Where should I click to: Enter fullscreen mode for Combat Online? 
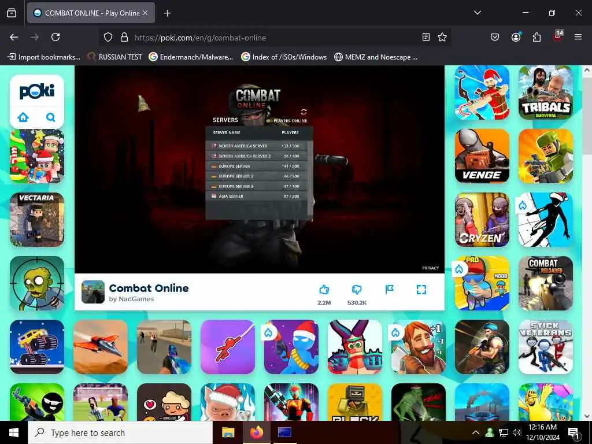pyautogui.click(x=421, y=290)
